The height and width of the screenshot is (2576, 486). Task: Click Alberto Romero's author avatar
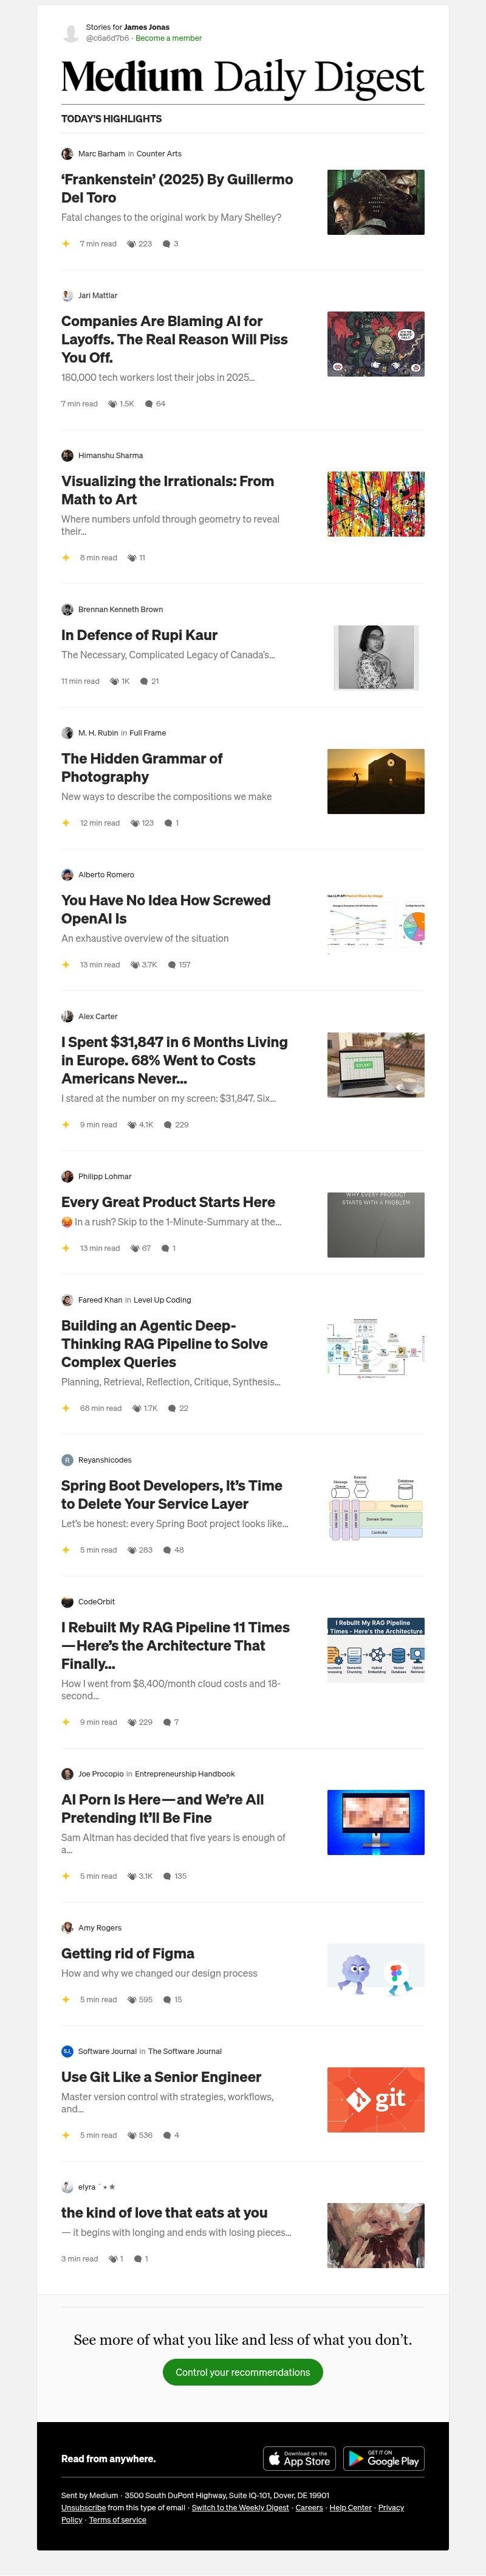[67, 874]
